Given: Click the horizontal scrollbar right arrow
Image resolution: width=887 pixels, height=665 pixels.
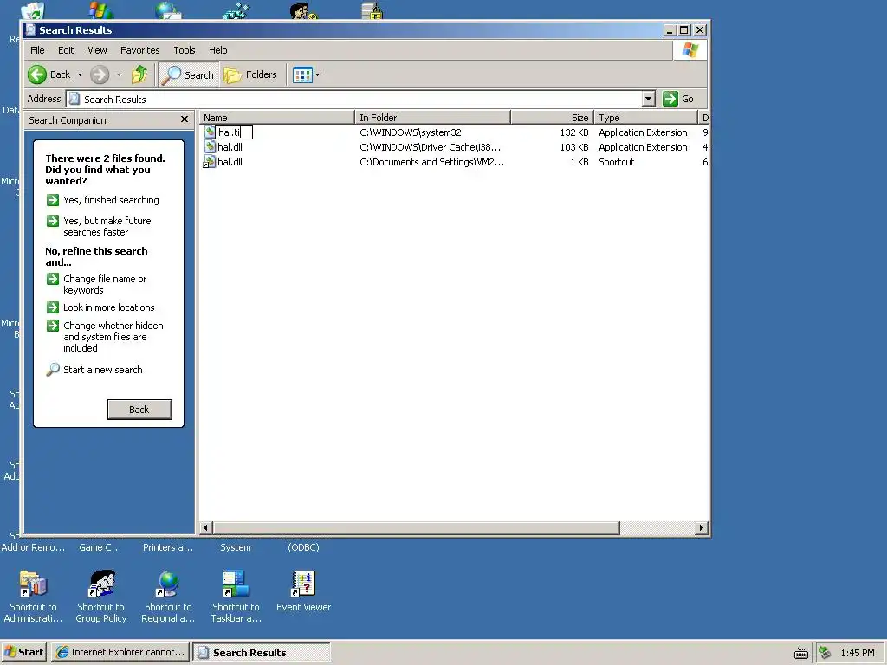Looking at the screenshot, I should pyautogui.click(x=701, y=527).
